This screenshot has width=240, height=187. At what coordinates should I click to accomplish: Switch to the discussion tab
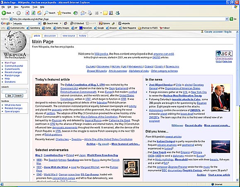click(50, 36)
